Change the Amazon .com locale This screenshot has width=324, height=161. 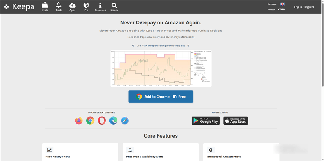click(281, 9)
